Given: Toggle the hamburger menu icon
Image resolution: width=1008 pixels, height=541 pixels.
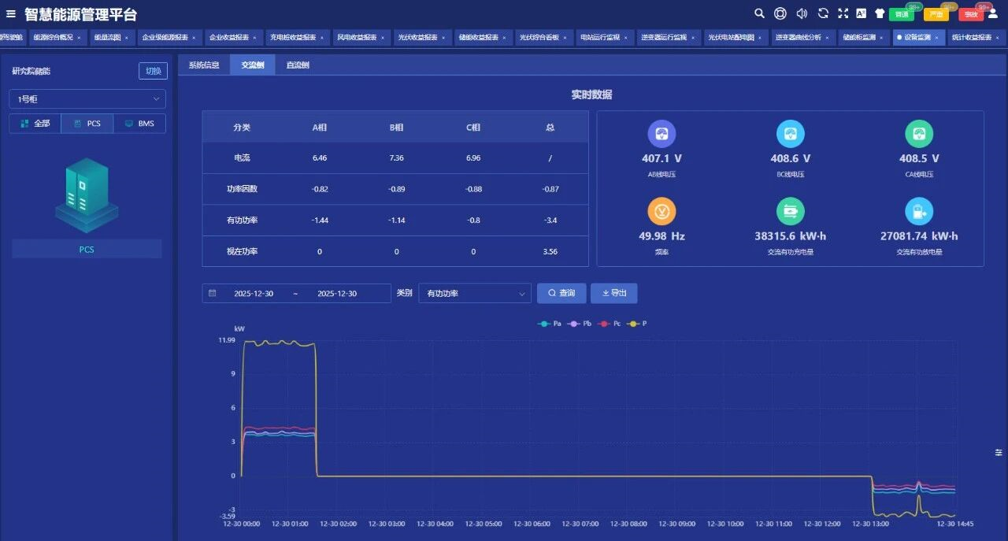Looking at the screenshot, I should [11, 14].
